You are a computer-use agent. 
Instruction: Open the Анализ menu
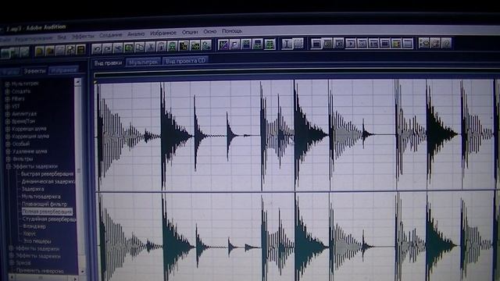pos(136,34)
